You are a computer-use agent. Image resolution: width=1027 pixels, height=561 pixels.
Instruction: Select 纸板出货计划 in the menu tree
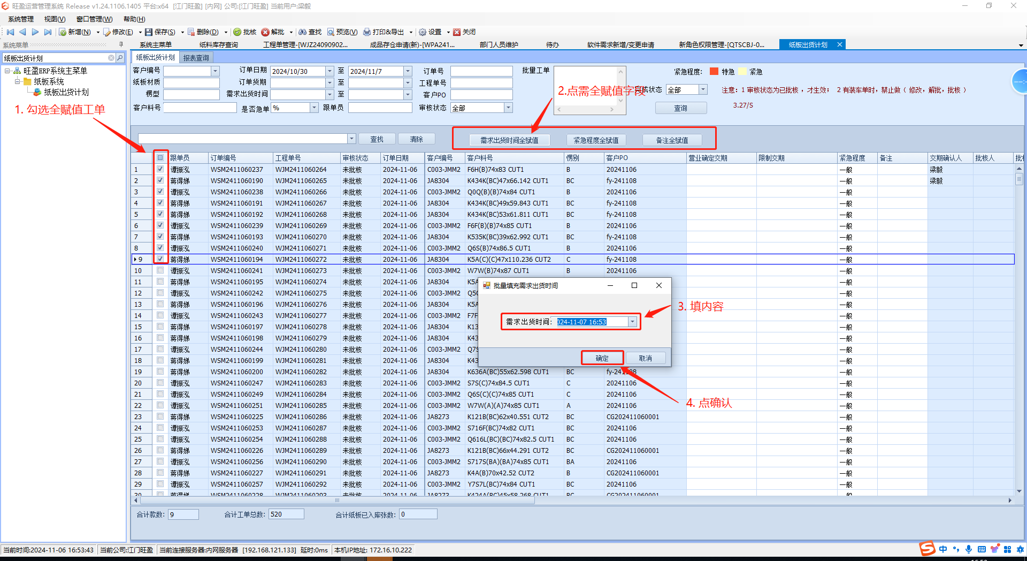(x=66, y=92)
